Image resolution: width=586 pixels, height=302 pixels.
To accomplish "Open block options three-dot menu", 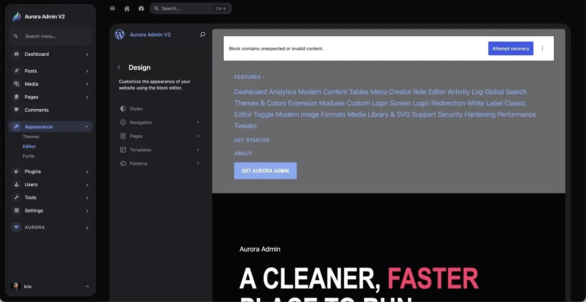I will pos(542,48).
